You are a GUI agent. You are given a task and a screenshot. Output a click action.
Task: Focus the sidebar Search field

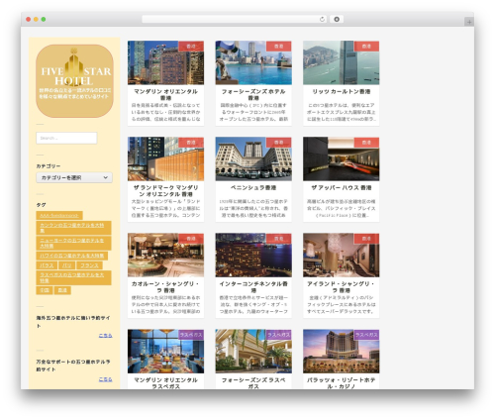tap(66, 138)
